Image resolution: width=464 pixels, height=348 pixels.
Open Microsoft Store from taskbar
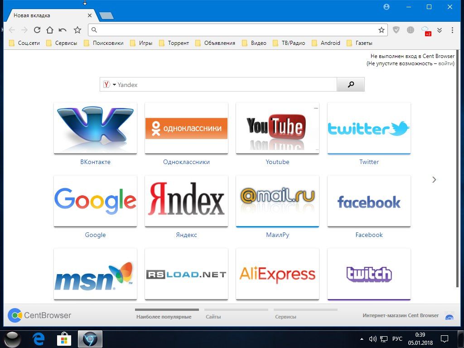tap(64, 339)
